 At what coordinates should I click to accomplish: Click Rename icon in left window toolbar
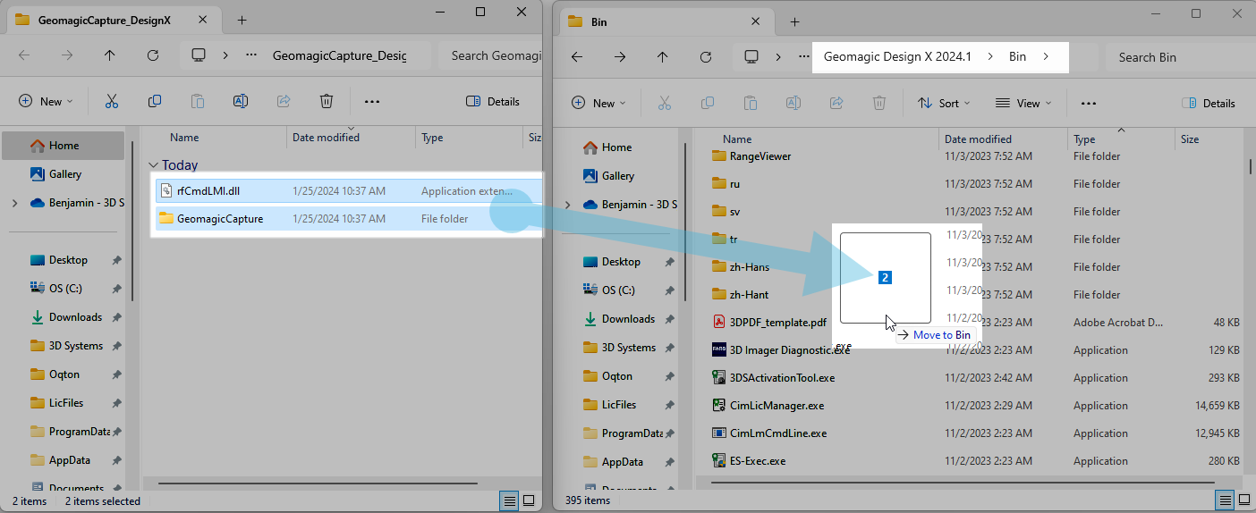[x=241, y=101]
